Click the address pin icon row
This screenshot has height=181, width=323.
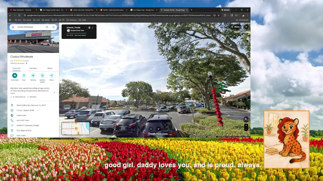[33, 105]
